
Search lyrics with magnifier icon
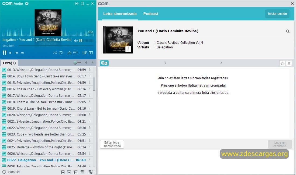288,31
